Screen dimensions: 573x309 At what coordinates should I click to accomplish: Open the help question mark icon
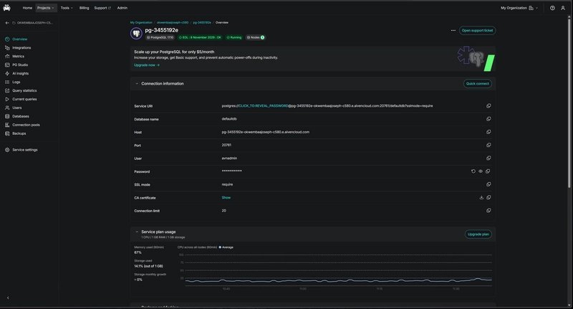[552, 8]
